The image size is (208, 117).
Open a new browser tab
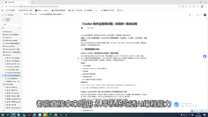point(32,2)
